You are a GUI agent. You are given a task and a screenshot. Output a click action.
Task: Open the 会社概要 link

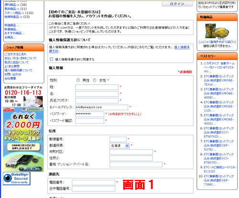pyautogui.click(x=10, y=79)
